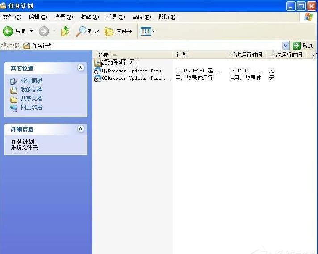Open the 高级 menu

[142, 17]
